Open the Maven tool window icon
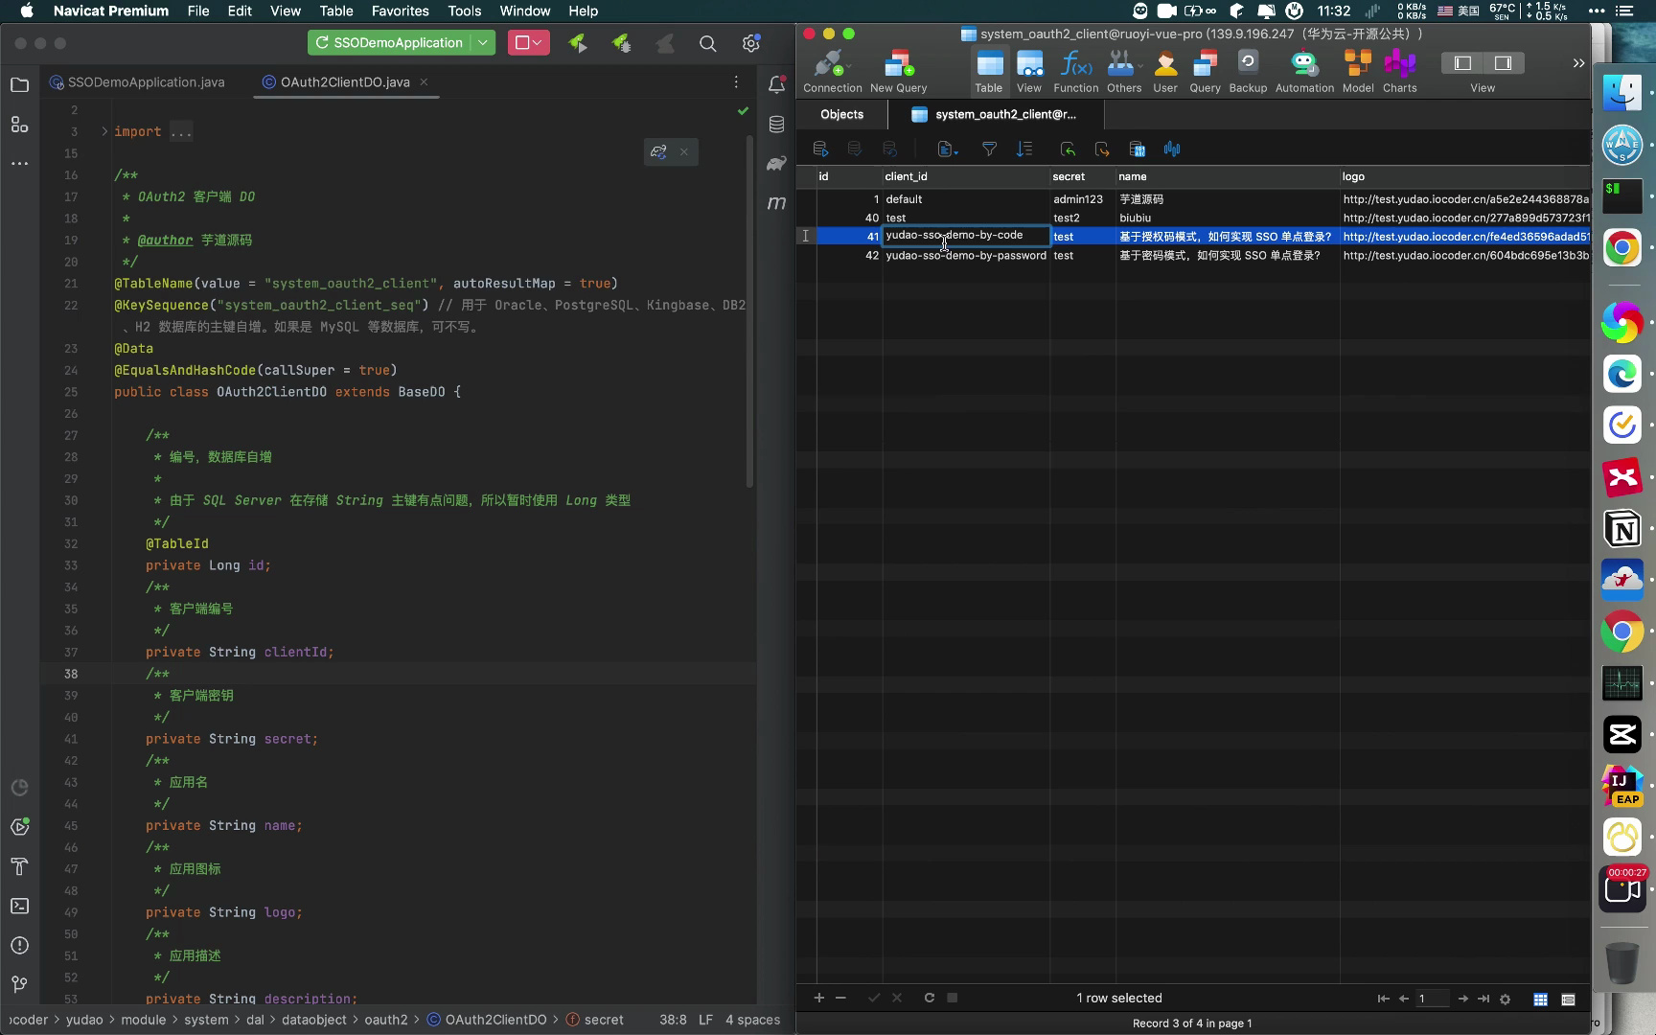Screen dimensions: 1656x1035 777,202
